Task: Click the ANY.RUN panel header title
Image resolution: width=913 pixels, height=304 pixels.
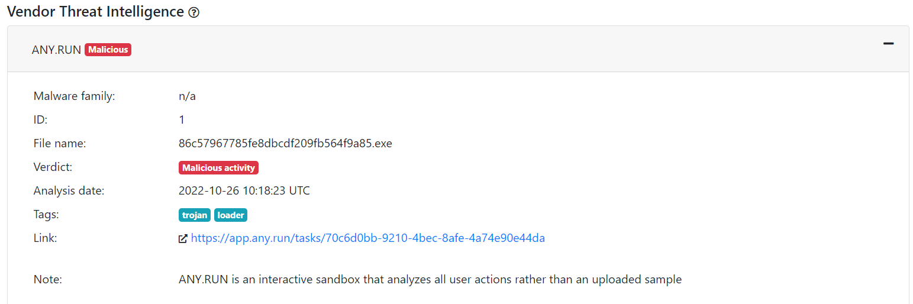Action: pos(56,50)
